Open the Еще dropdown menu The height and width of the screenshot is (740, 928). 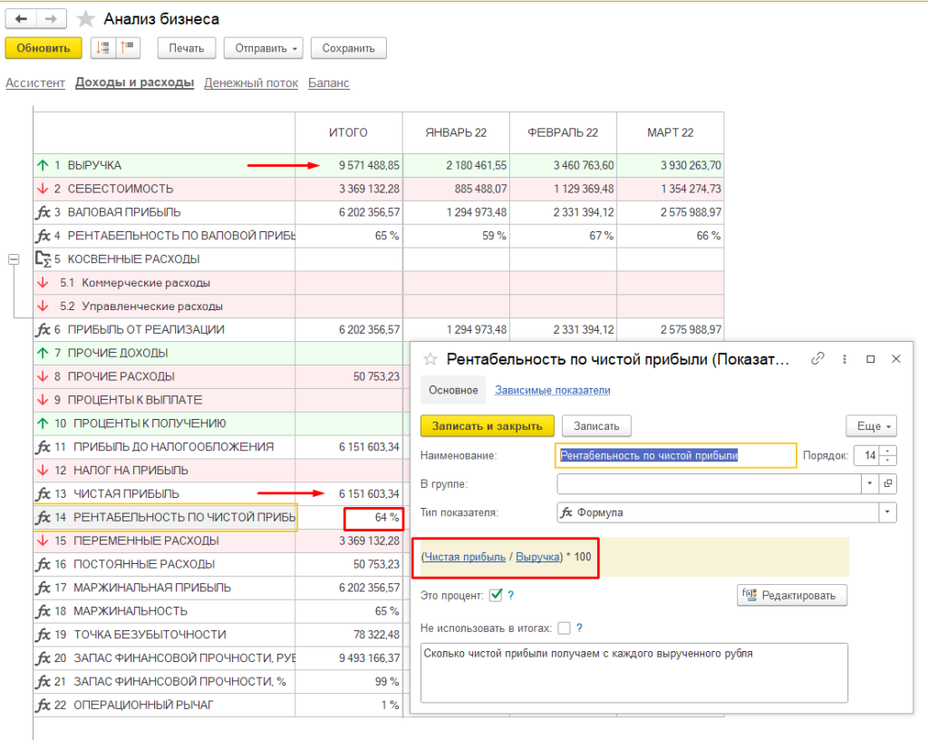[872, 425]
